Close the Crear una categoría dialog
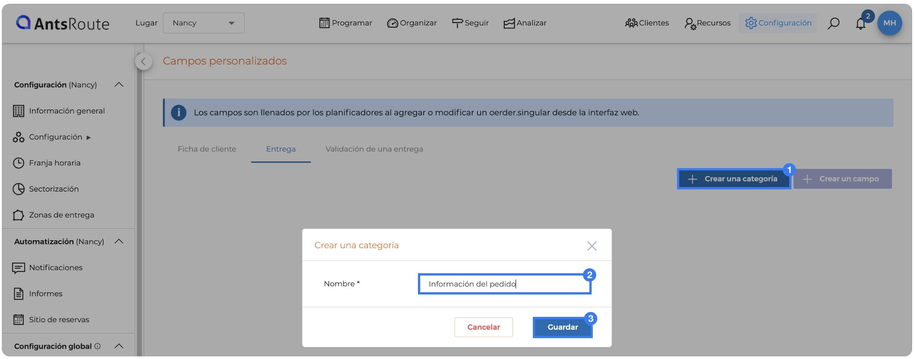 [592, 246]
